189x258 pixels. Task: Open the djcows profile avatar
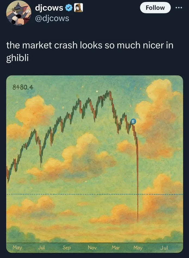(x=18, y=13)
